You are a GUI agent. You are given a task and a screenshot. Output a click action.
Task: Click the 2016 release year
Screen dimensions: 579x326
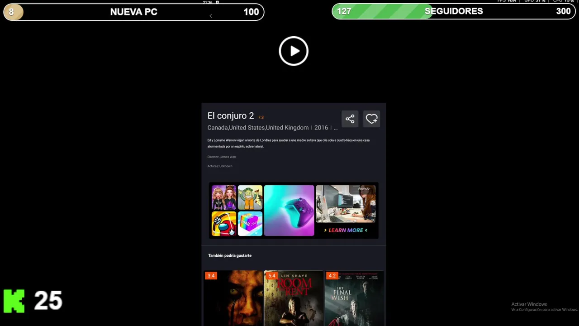(x=321, y=128)
